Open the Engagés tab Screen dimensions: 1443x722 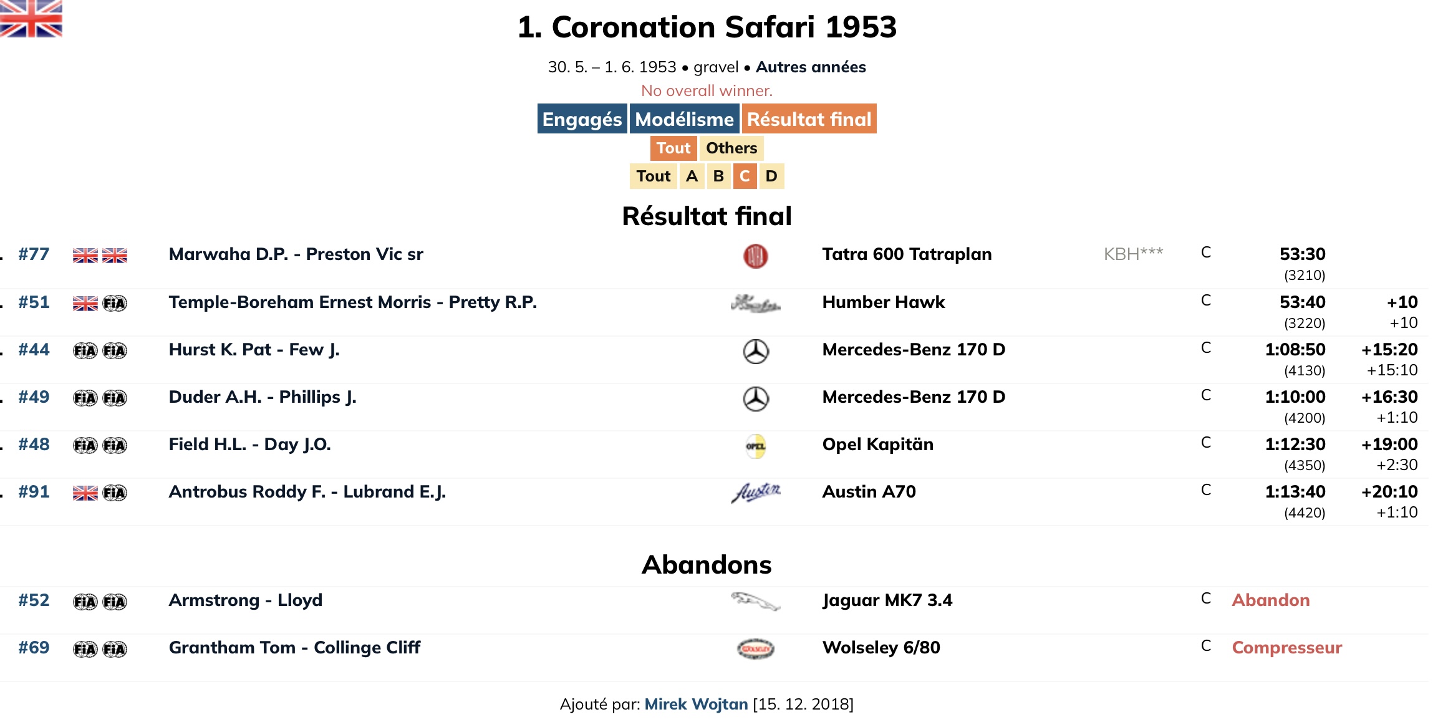click(x=582, y=119)
